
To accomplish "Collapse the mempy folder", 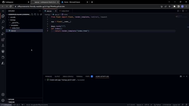I will tap(24, 20).
